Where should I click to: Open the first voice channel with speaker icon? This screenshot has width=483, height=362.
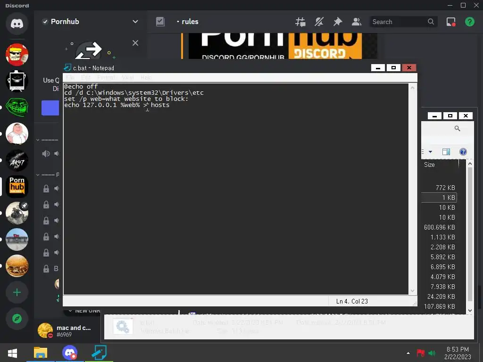[50, 154]
